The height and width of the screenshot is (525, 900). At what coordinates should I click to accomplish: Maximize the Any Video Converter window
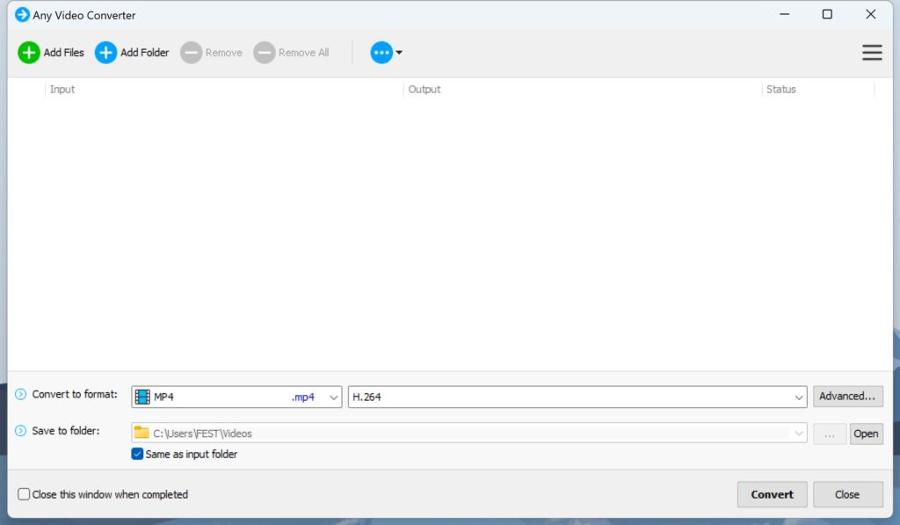[827, 14]
